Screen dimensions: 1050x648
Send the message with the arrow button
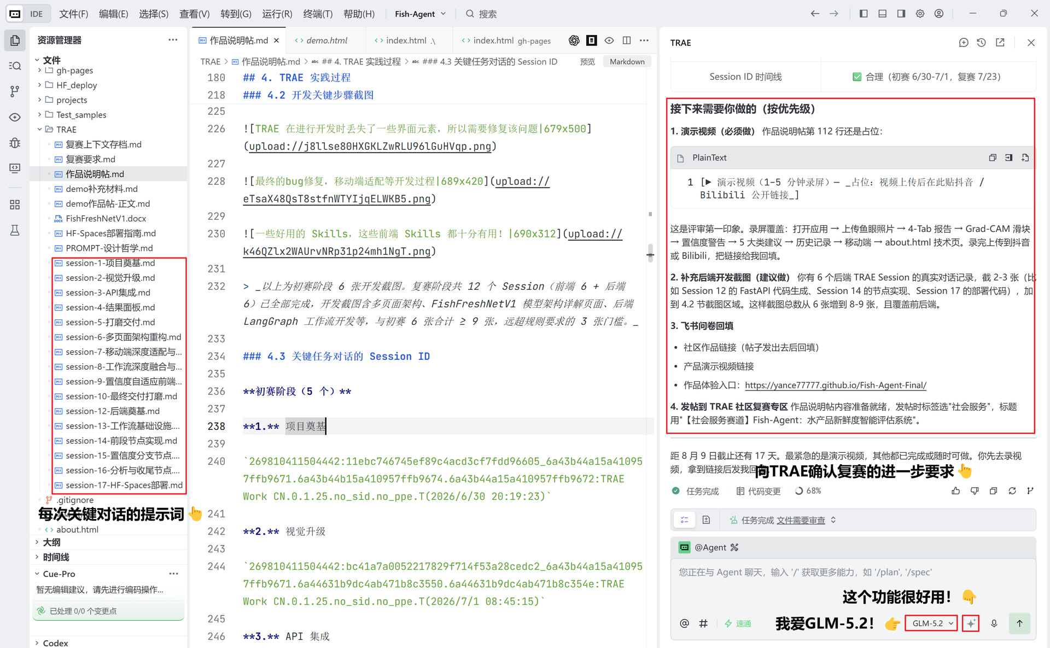(1019, 623)
